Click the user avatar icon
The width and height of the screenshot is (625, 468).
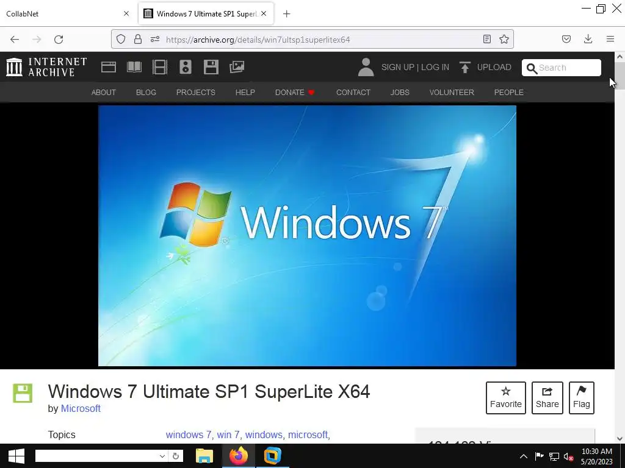(x=366, y=67)
